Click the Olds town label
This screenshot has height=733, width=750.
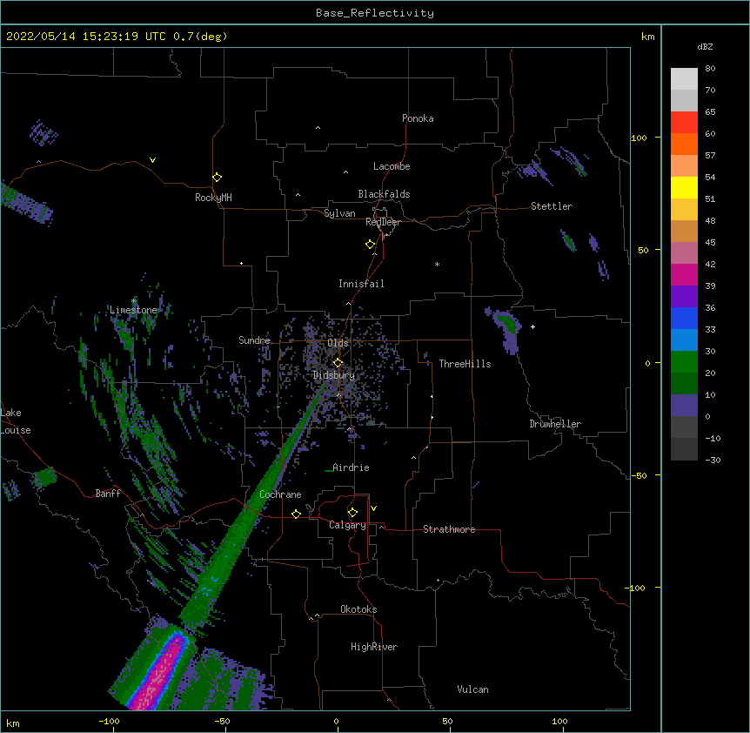click(x=338, y=343)
